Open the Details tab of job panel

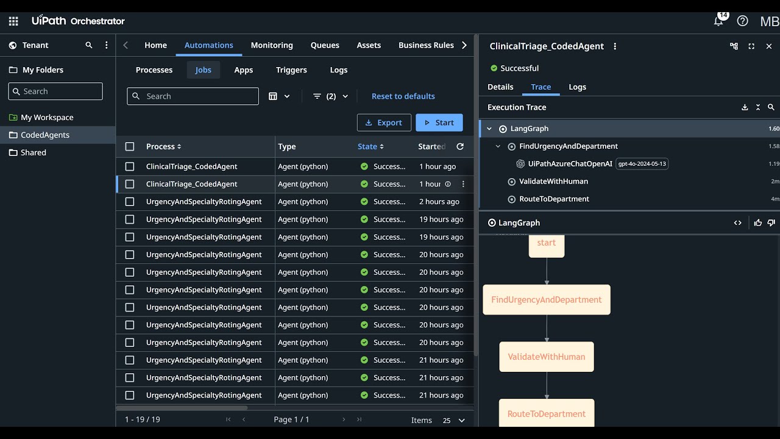[500, 87]
